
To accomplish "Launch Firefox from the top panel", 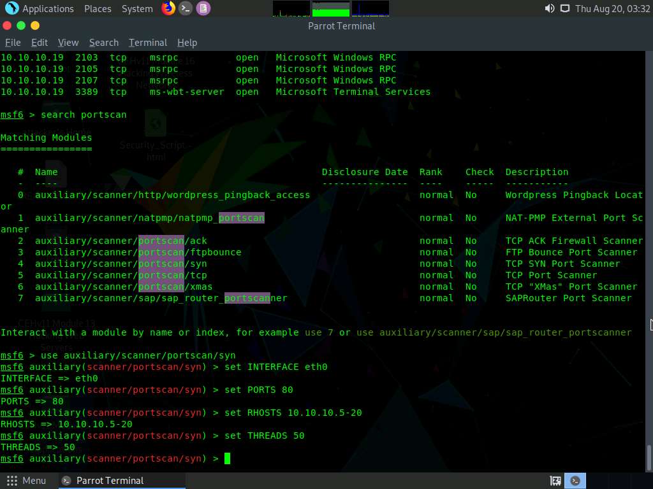I will [x=168, y=8].
